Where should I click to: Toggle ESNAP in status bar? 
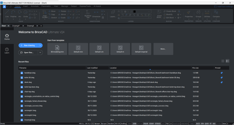(152, 124)
